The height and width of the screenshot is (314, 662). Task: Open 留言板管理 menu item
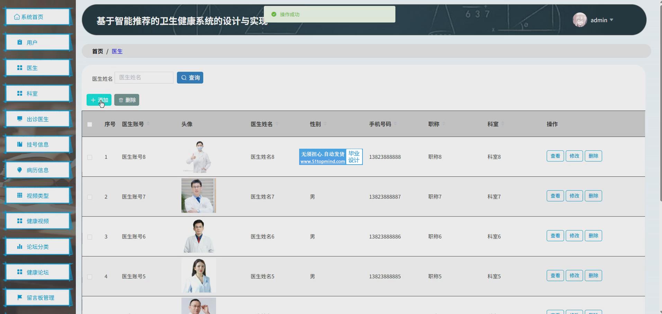pyautogui.click(x=37, y=297)
